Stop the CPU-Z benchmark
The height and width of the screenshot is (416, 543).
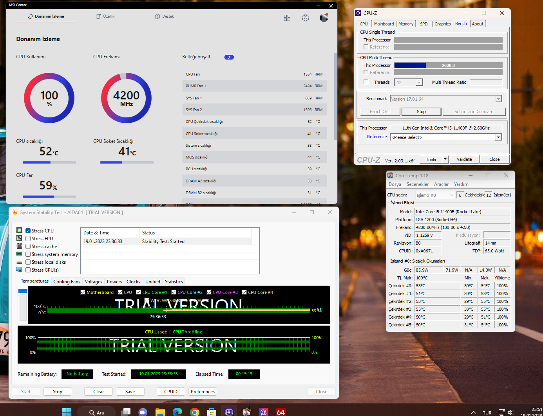click(421, 112)
